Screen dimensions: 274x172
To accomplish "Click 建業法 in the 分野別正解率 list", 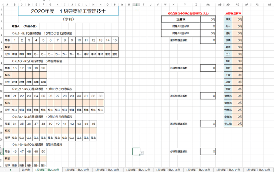I will [228, 103].
